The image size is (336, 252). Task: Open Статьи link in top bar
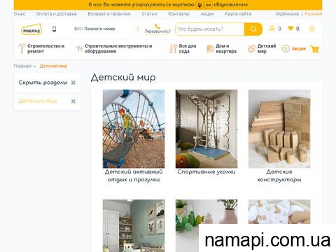(x=149, y=14)
